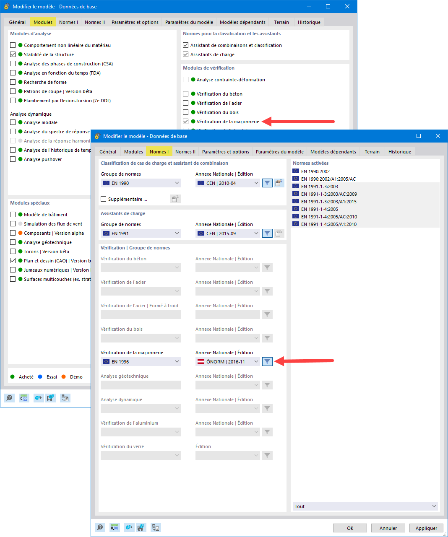Click the help icon in the front dialog's bottom toolbar
Screen dimensions: 448x537
100,527
